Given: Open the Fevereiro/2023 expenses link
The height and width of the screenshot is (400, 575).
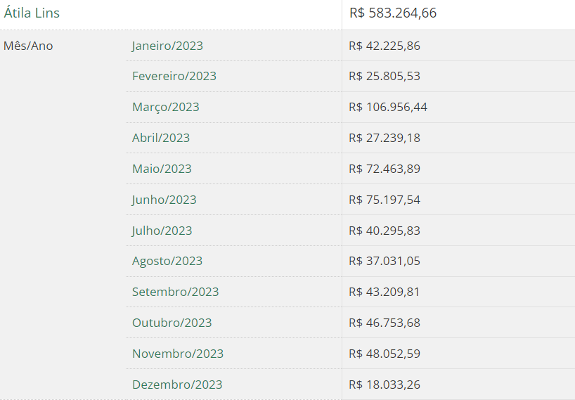Looking at the screenshot, I should pos(174,76).
